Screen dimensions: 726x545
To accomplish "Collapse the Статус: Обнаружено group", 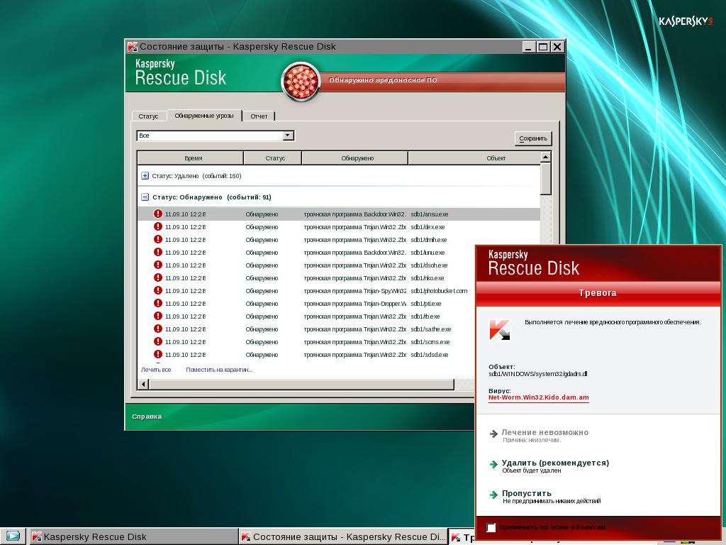I will click(x=145, y=197).
